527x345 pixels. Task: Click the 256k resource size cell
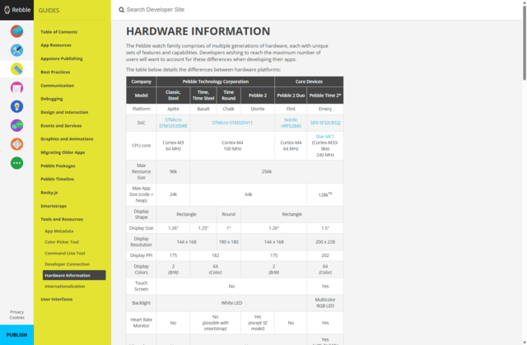point(267,171)
